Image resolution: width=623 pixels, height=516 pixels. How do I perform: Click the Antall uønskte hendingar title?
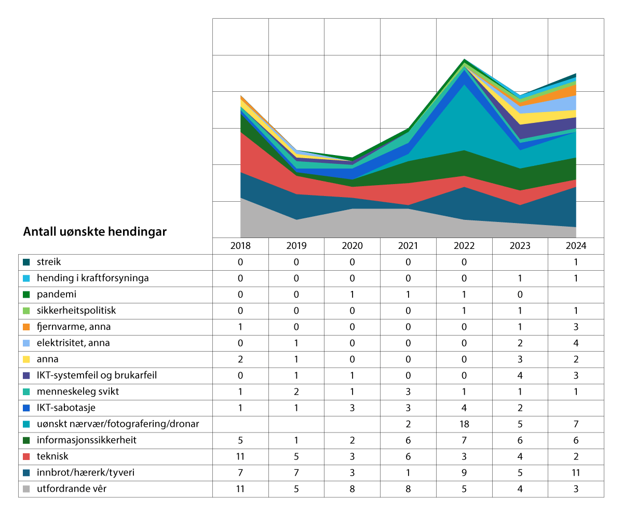pyautogui.click(x=94, y=231)
